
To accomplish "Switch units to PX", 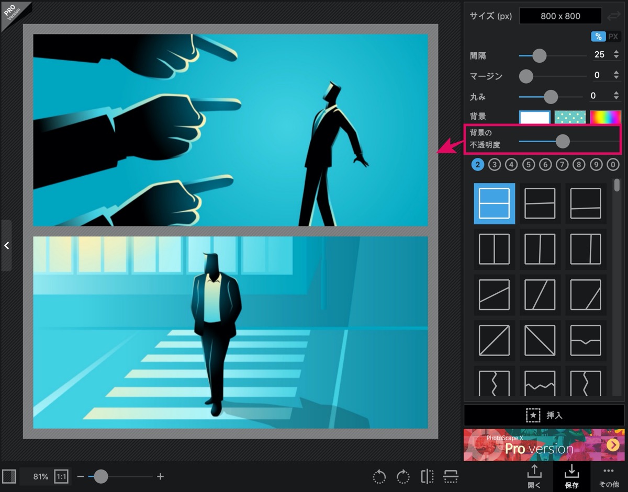I will 613,37.
